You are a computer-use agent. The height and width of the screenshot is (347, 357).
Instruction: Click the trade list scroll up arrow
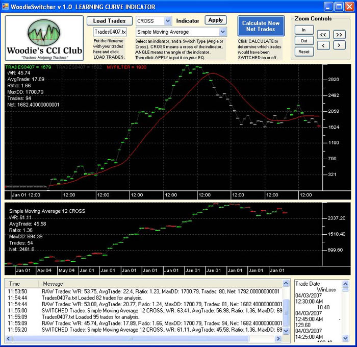pos(345,284)
